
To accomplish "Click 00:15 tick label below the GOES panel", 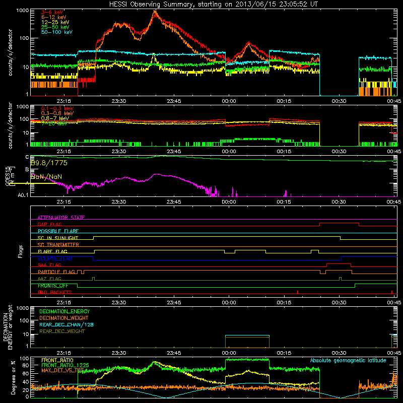I will coord(284,202).
